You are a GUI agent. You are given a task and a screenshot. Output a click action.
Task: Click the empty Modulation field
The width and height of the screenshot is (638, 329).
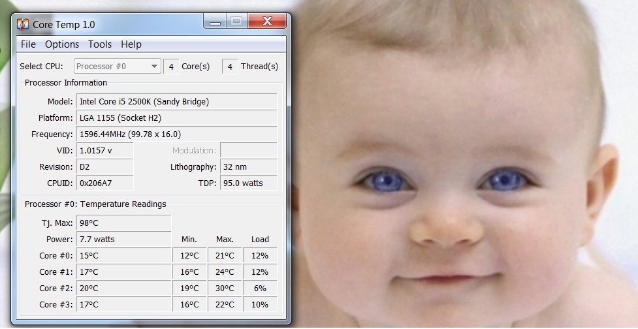pos(248,151)
